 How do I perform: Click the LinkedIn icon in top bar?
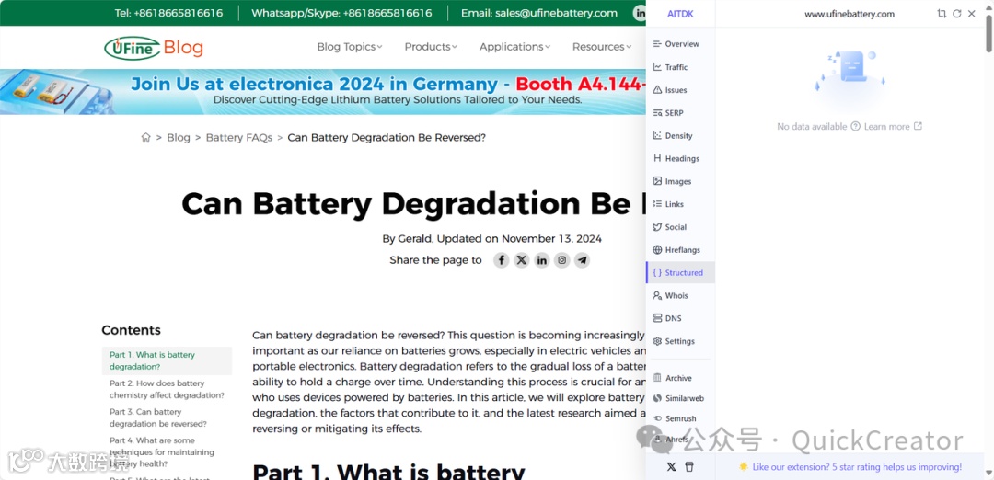click(x=639, y=13)
